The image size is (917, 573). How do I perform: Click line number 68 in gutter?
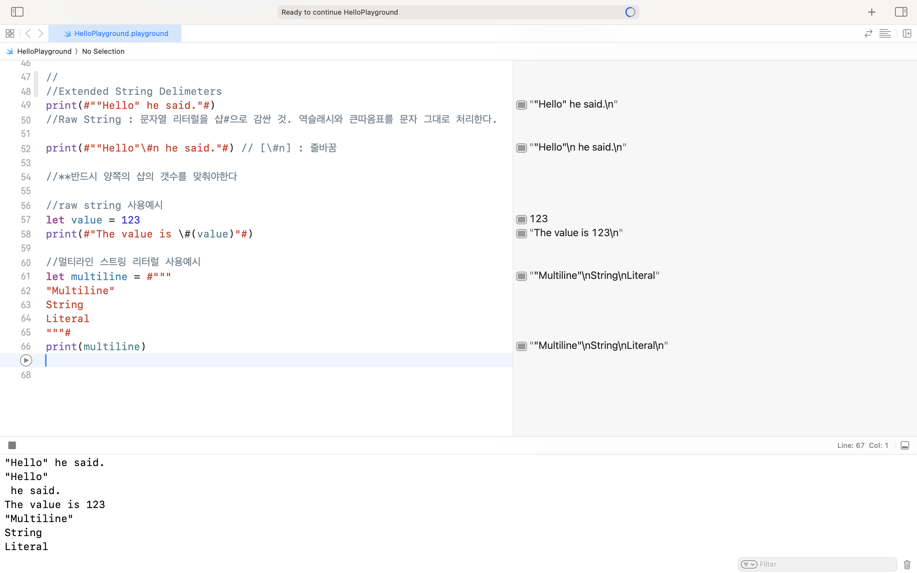pos(26,375)
